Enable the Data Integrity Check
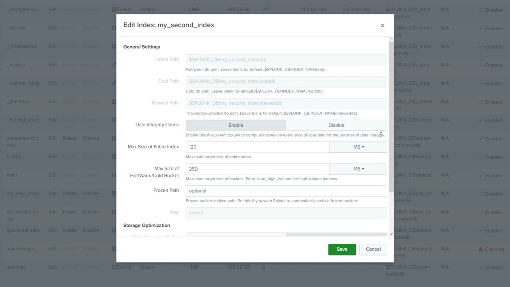Image resolution: width=510 pixels, height=287 pixels. point(236,125)
